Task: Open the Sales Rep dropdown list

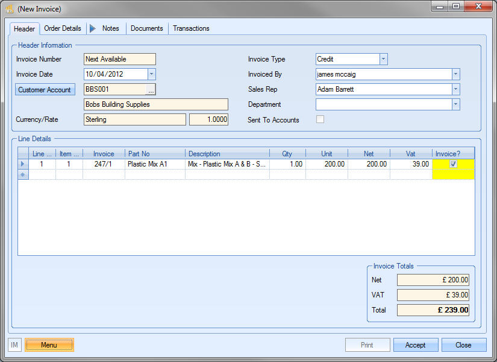Action: tap(455, 89)
